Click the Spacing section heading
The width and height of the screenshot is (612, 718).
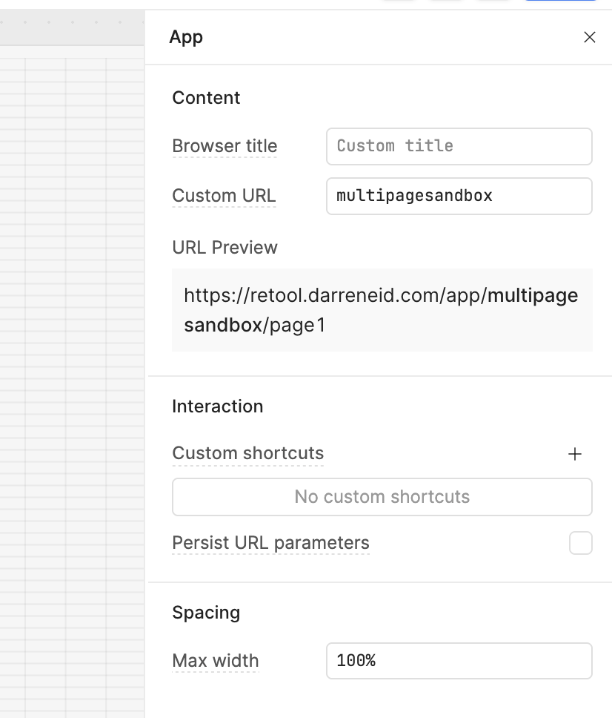[x=206, y=613]
